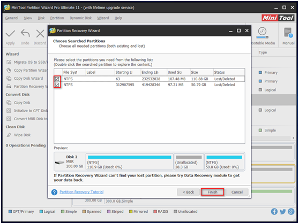Click the MiniTool Partition Wizard title-bar app icon

click(7, 7)
